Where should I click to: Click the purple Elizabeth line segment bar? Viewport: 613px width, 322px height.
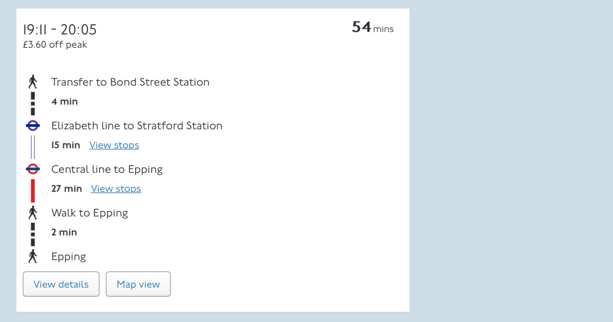pos(33,147)
